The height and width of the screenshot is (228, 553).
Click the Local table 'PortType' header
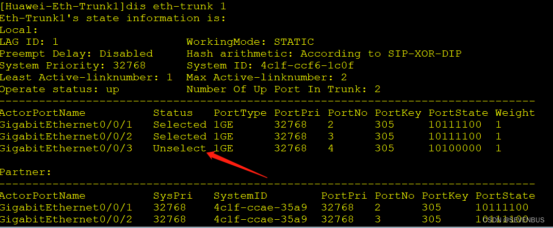click(240, 113)
